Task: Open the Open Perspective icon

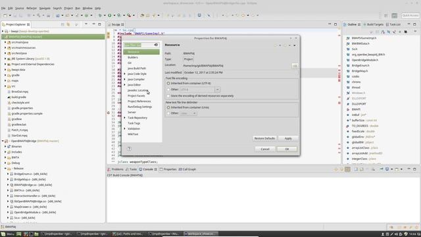Action: point(386,16)
